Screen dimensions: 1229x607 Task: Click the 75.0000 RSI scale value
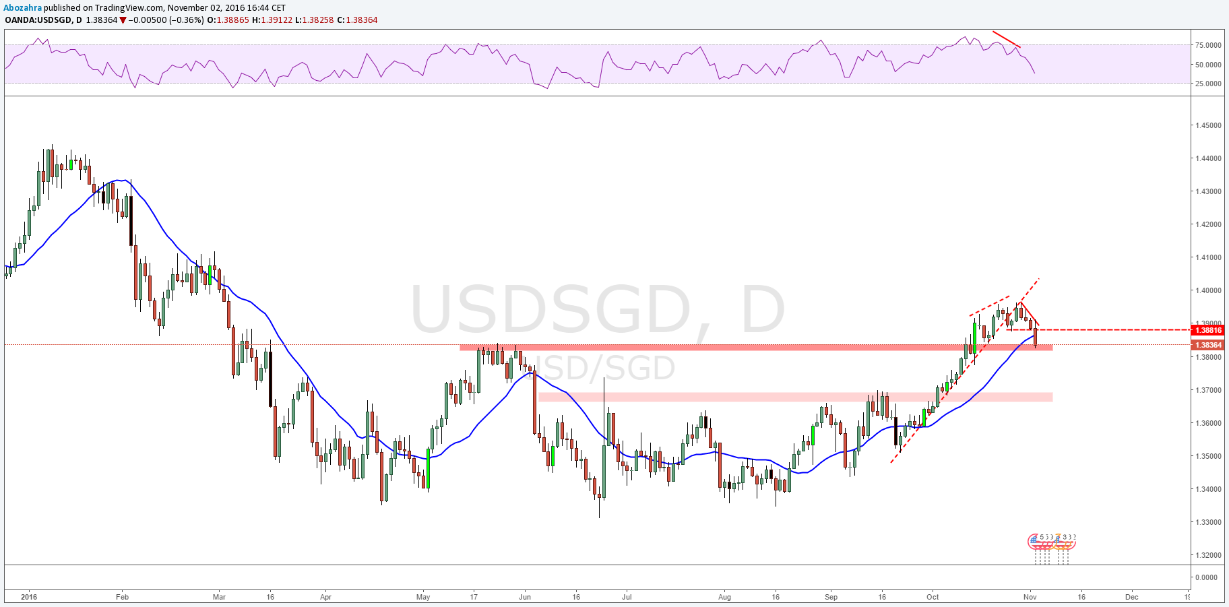click(1208, 45)
